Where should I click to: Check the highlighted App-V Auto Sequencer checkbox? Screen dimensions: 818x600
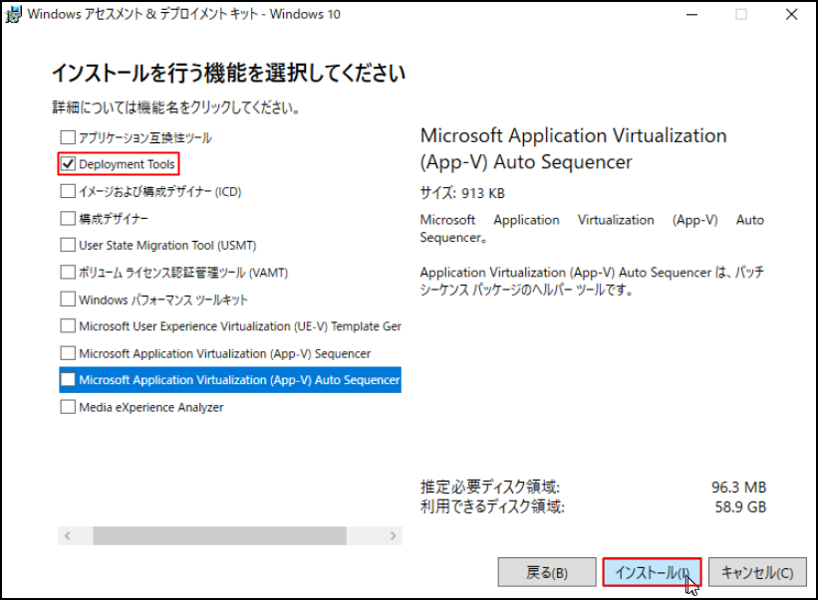68,379
